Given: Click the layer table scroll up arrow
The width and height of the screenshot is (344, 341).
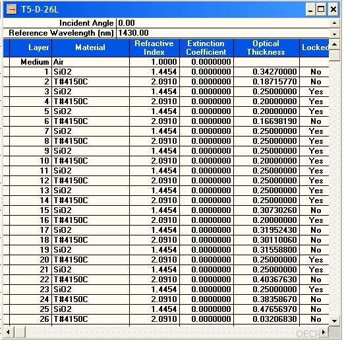Looking at the screenshot, I should click(335, 45).
